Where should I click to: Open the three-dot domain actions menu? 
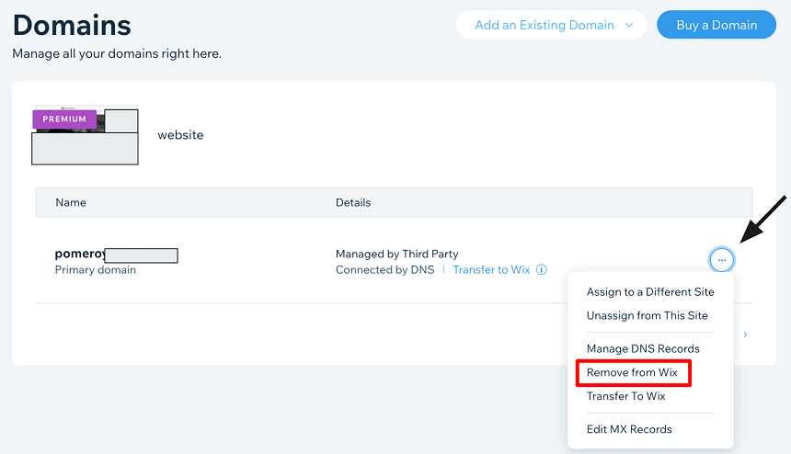point(721,260)
